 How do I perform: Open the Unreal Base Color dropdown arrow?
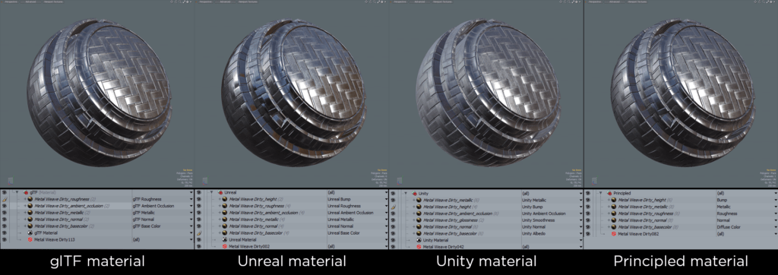(x=386, y=232)
